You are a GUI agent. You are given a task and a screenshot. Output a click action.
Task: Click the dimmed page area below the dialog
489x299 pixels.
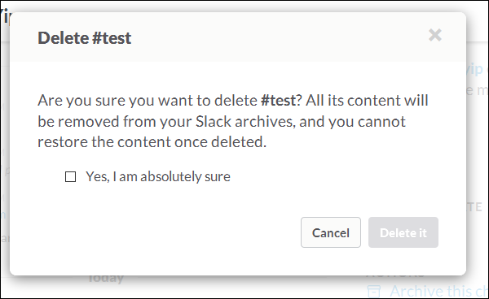coord(237,288)
